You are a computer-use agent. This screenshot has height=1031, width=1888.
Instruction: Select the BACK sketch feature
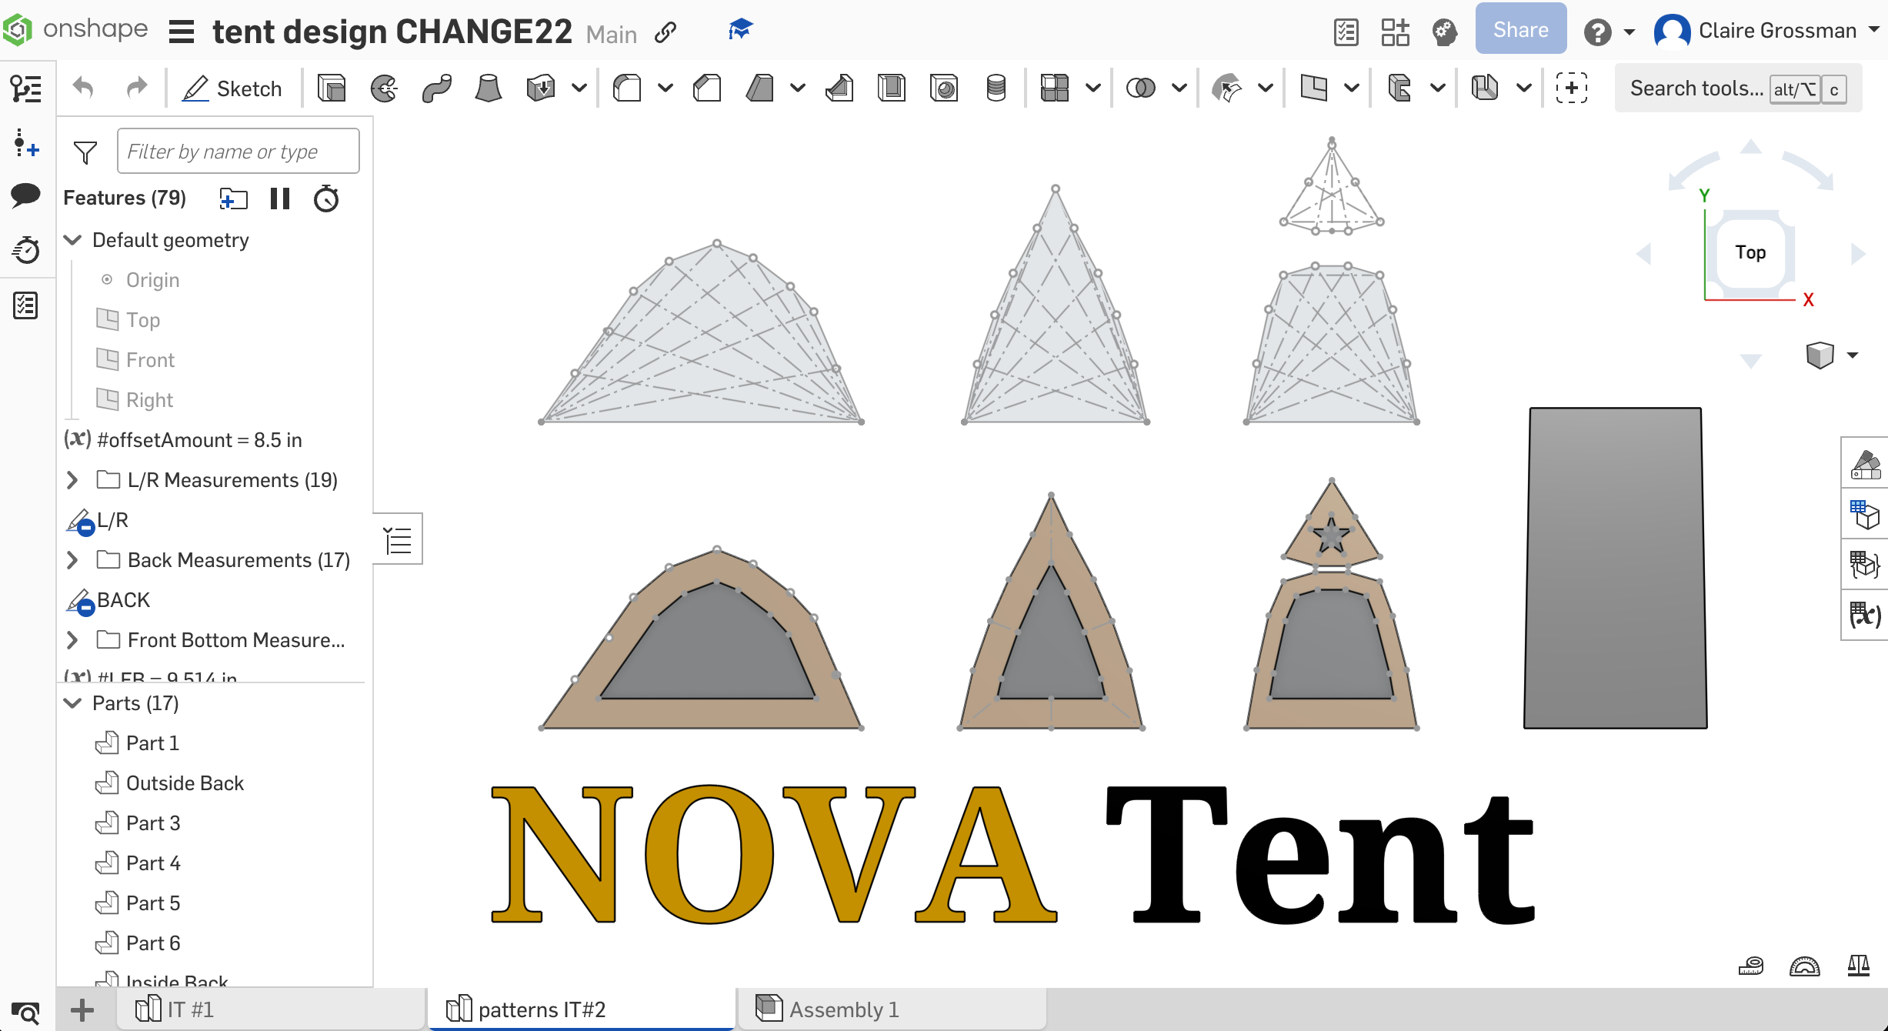(x=123, y=600)
